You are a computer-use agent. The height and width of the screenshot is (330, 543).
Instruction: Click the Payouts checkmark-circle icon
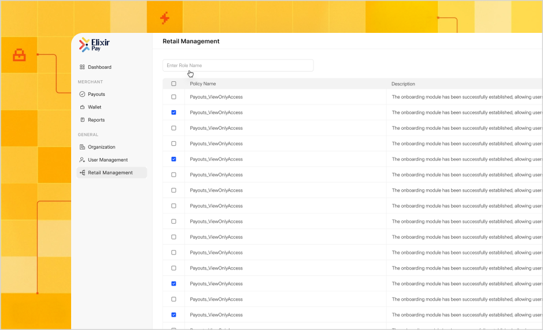tap(82, 94)
